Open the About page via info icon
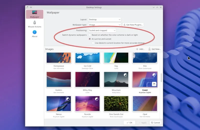 pyautogui.click(x=34, y=32)
